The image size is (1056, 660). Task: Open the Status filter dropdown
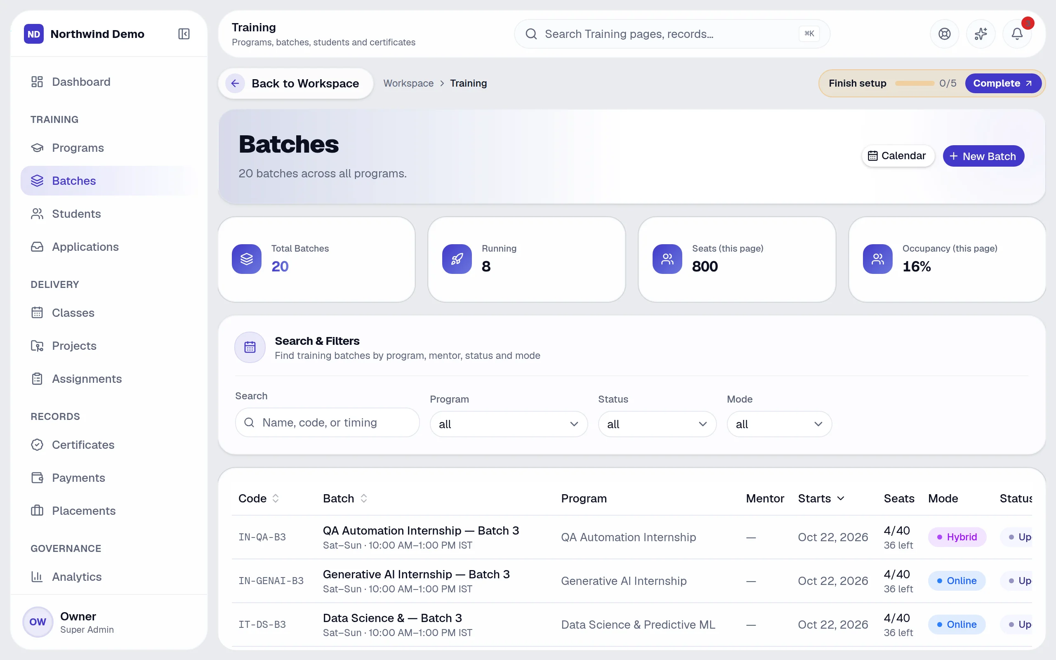[x=657, y=424]
